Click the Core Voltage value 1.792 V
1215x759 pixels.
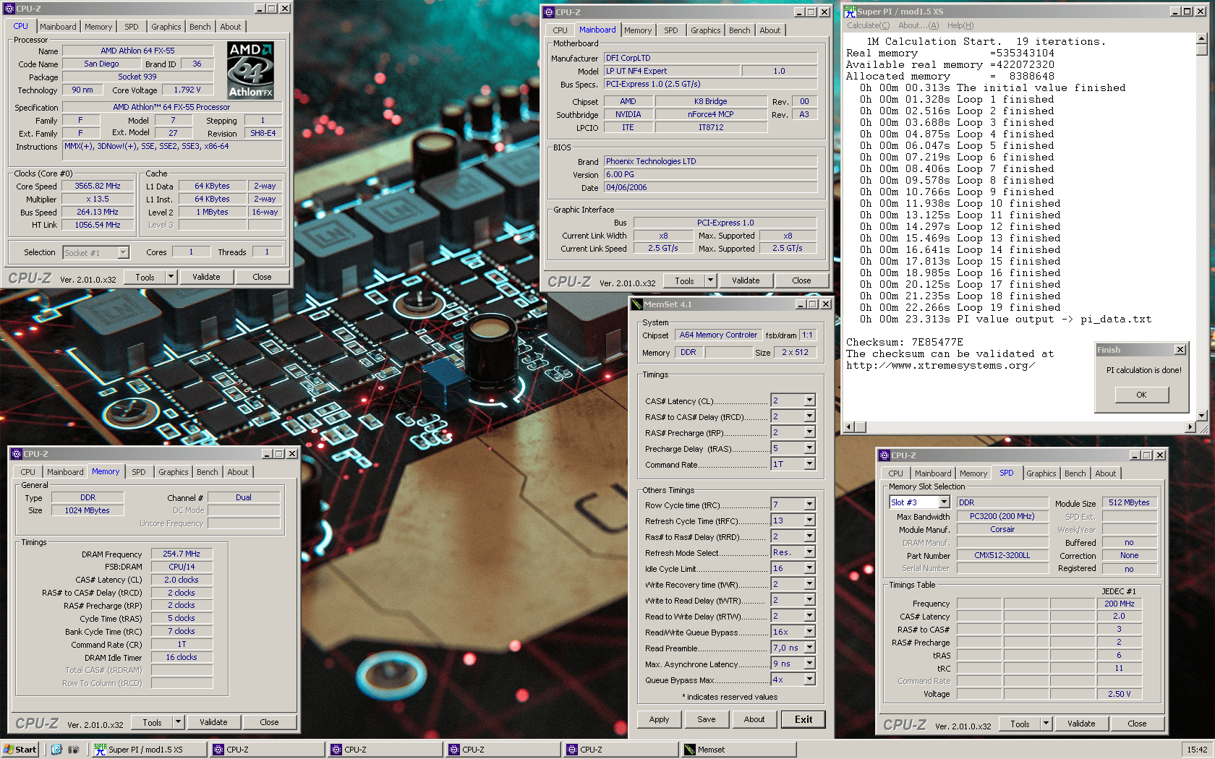click(x=187, y=90)
